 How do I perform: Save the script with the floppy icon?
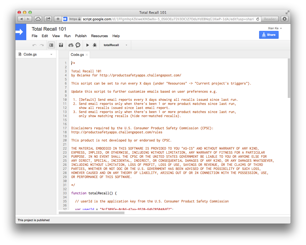click(x=61, y=45)
